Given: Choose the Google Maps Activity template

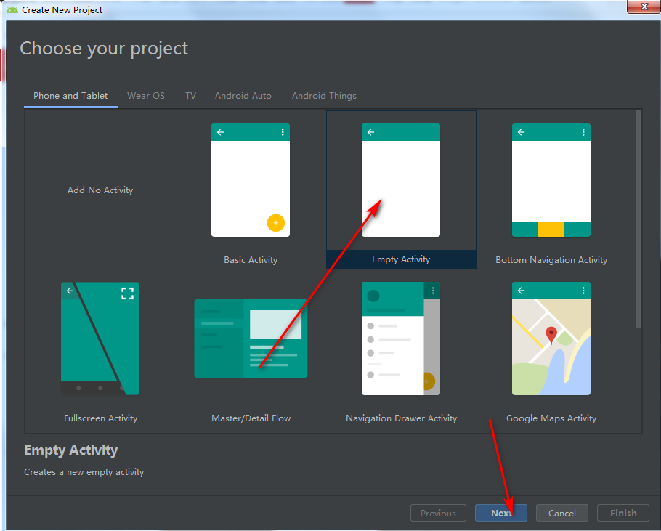Looking at the screenshot, I should click(551, 339).
